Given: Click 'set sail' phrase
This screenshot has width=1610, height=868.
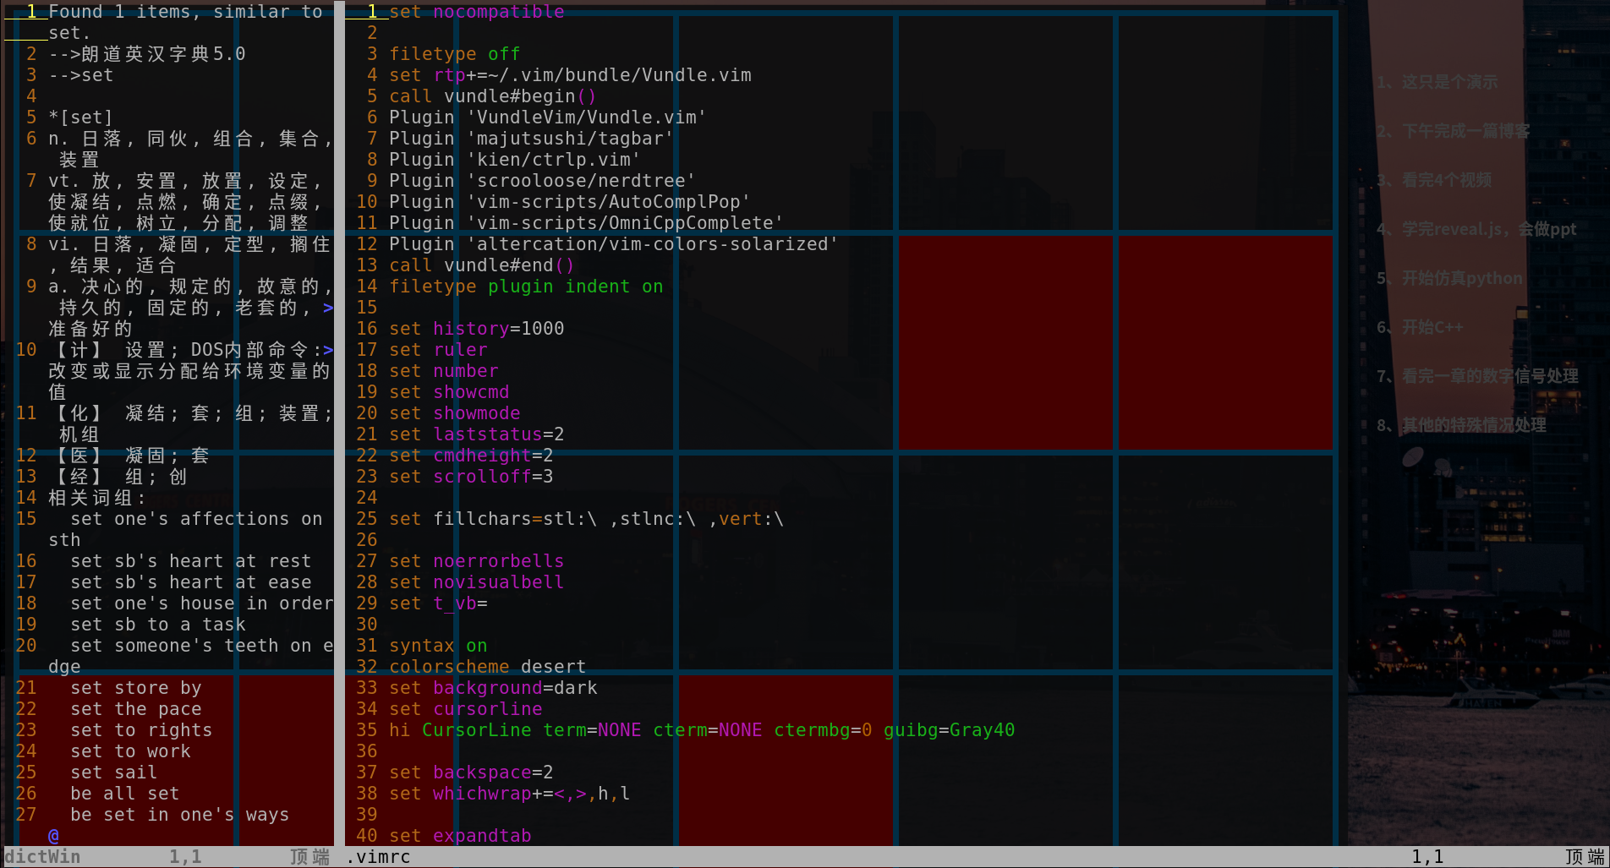Looking at the screenshot, I should point(114,772).
